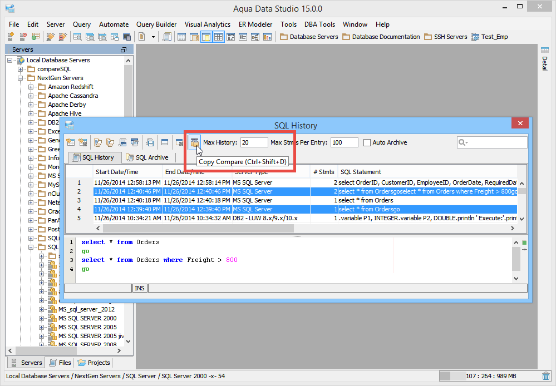
Task: Select history row 3 'select * from Orders'
Action: click(x=305, y=200)
